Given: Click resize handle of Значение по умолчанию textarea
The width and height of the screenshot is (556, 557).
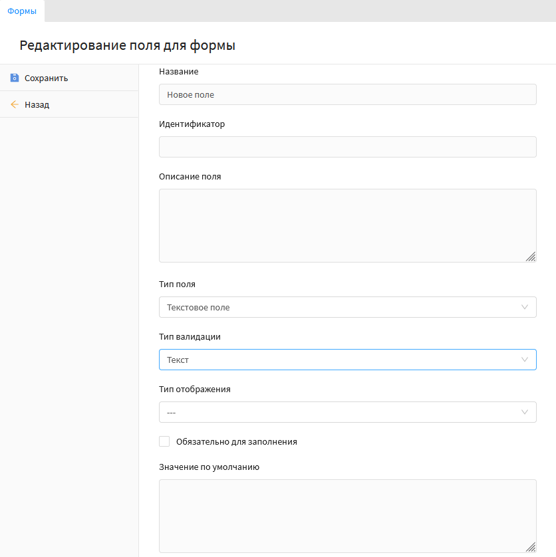Looking at the screenshot, I should coord(530,546).
